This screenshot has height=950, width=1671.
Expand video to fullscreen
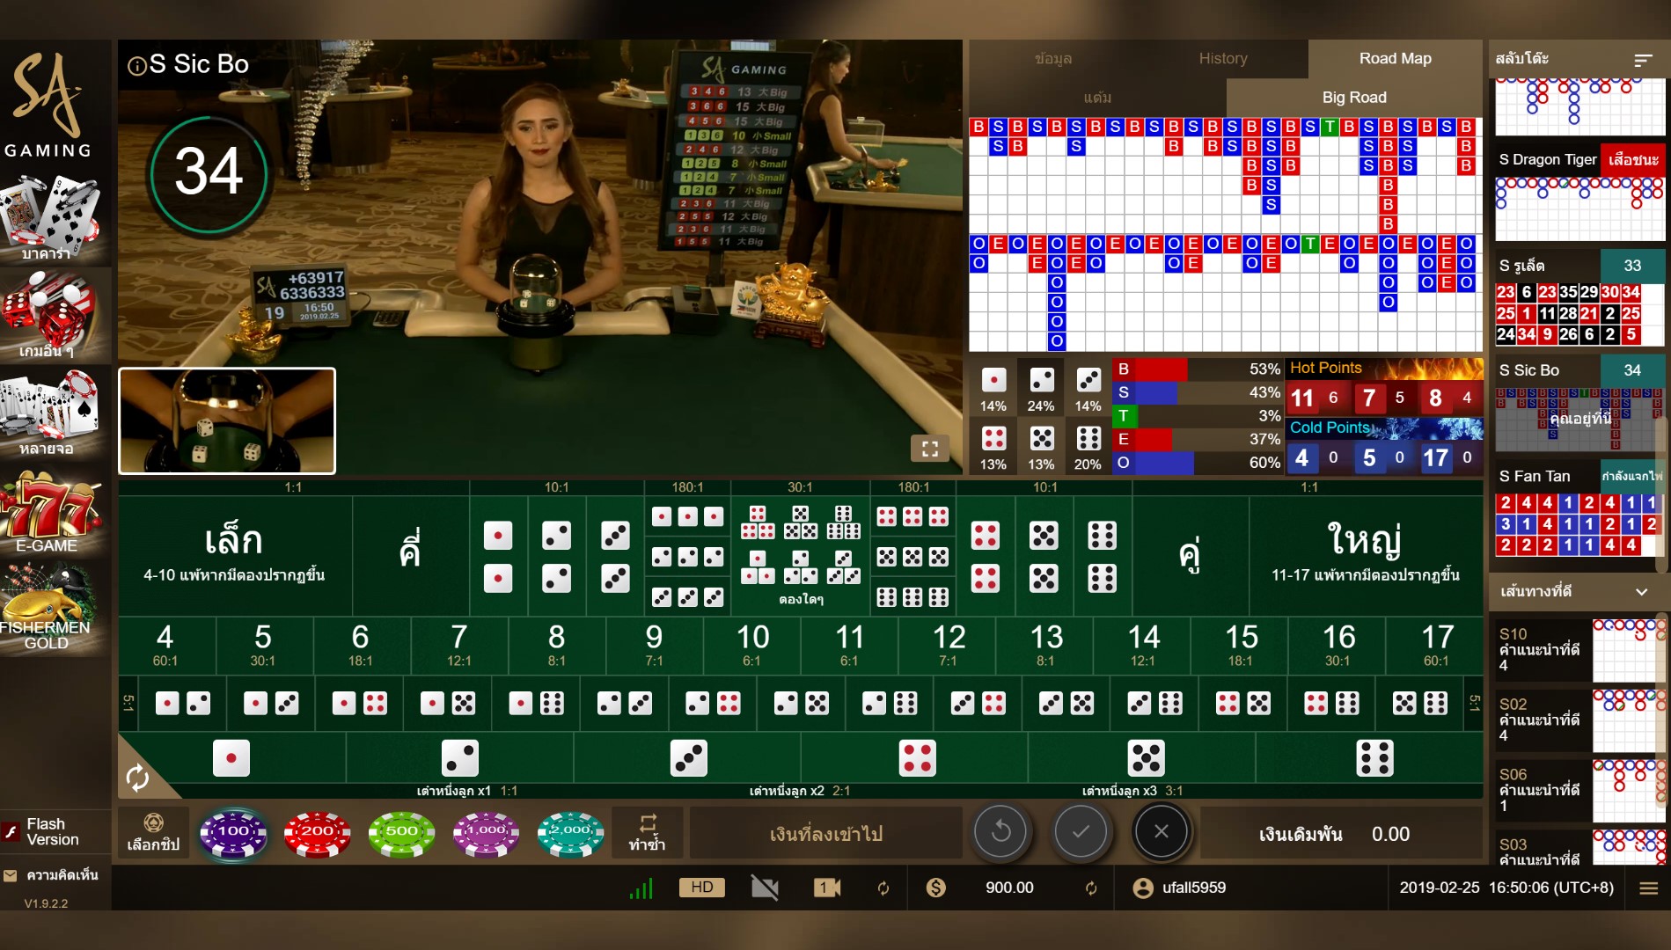coord(929,449)
